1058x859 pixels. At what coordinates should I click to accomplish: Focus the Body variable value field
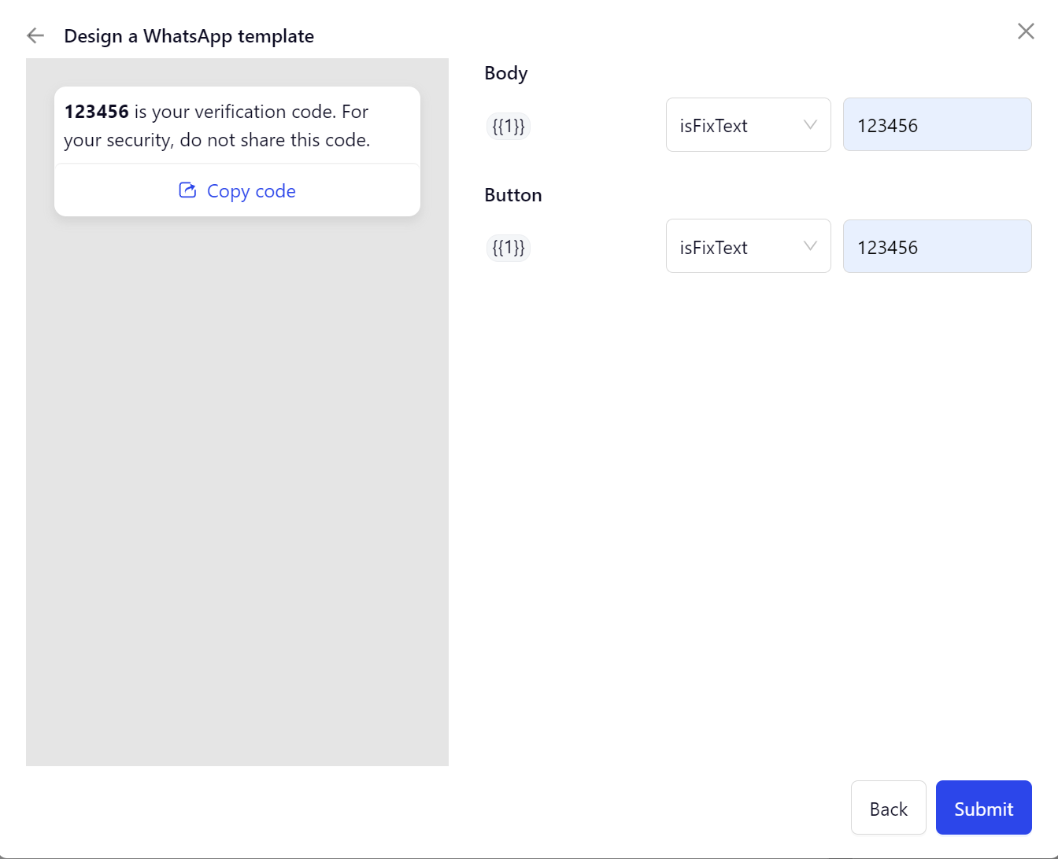pos(937,125)
